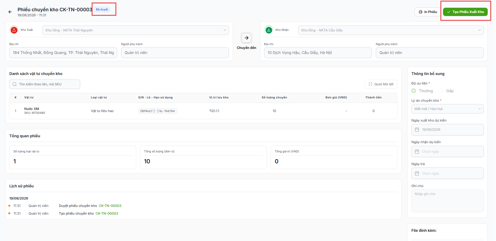Click the DEFAULT SL: 104/104 lot tag

coord(158,111)
